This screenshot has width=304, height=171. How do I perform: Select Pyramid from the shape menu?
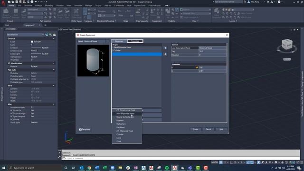point(127,121)
